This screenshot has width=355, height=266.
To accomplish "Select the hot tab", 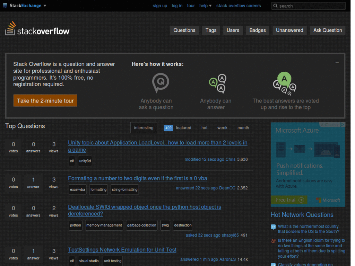I will coord(204,128).
